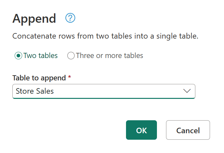This screenshot has width=224, height=153.
Task: Confirm the append with OK
Action: (x=141, y=130)
